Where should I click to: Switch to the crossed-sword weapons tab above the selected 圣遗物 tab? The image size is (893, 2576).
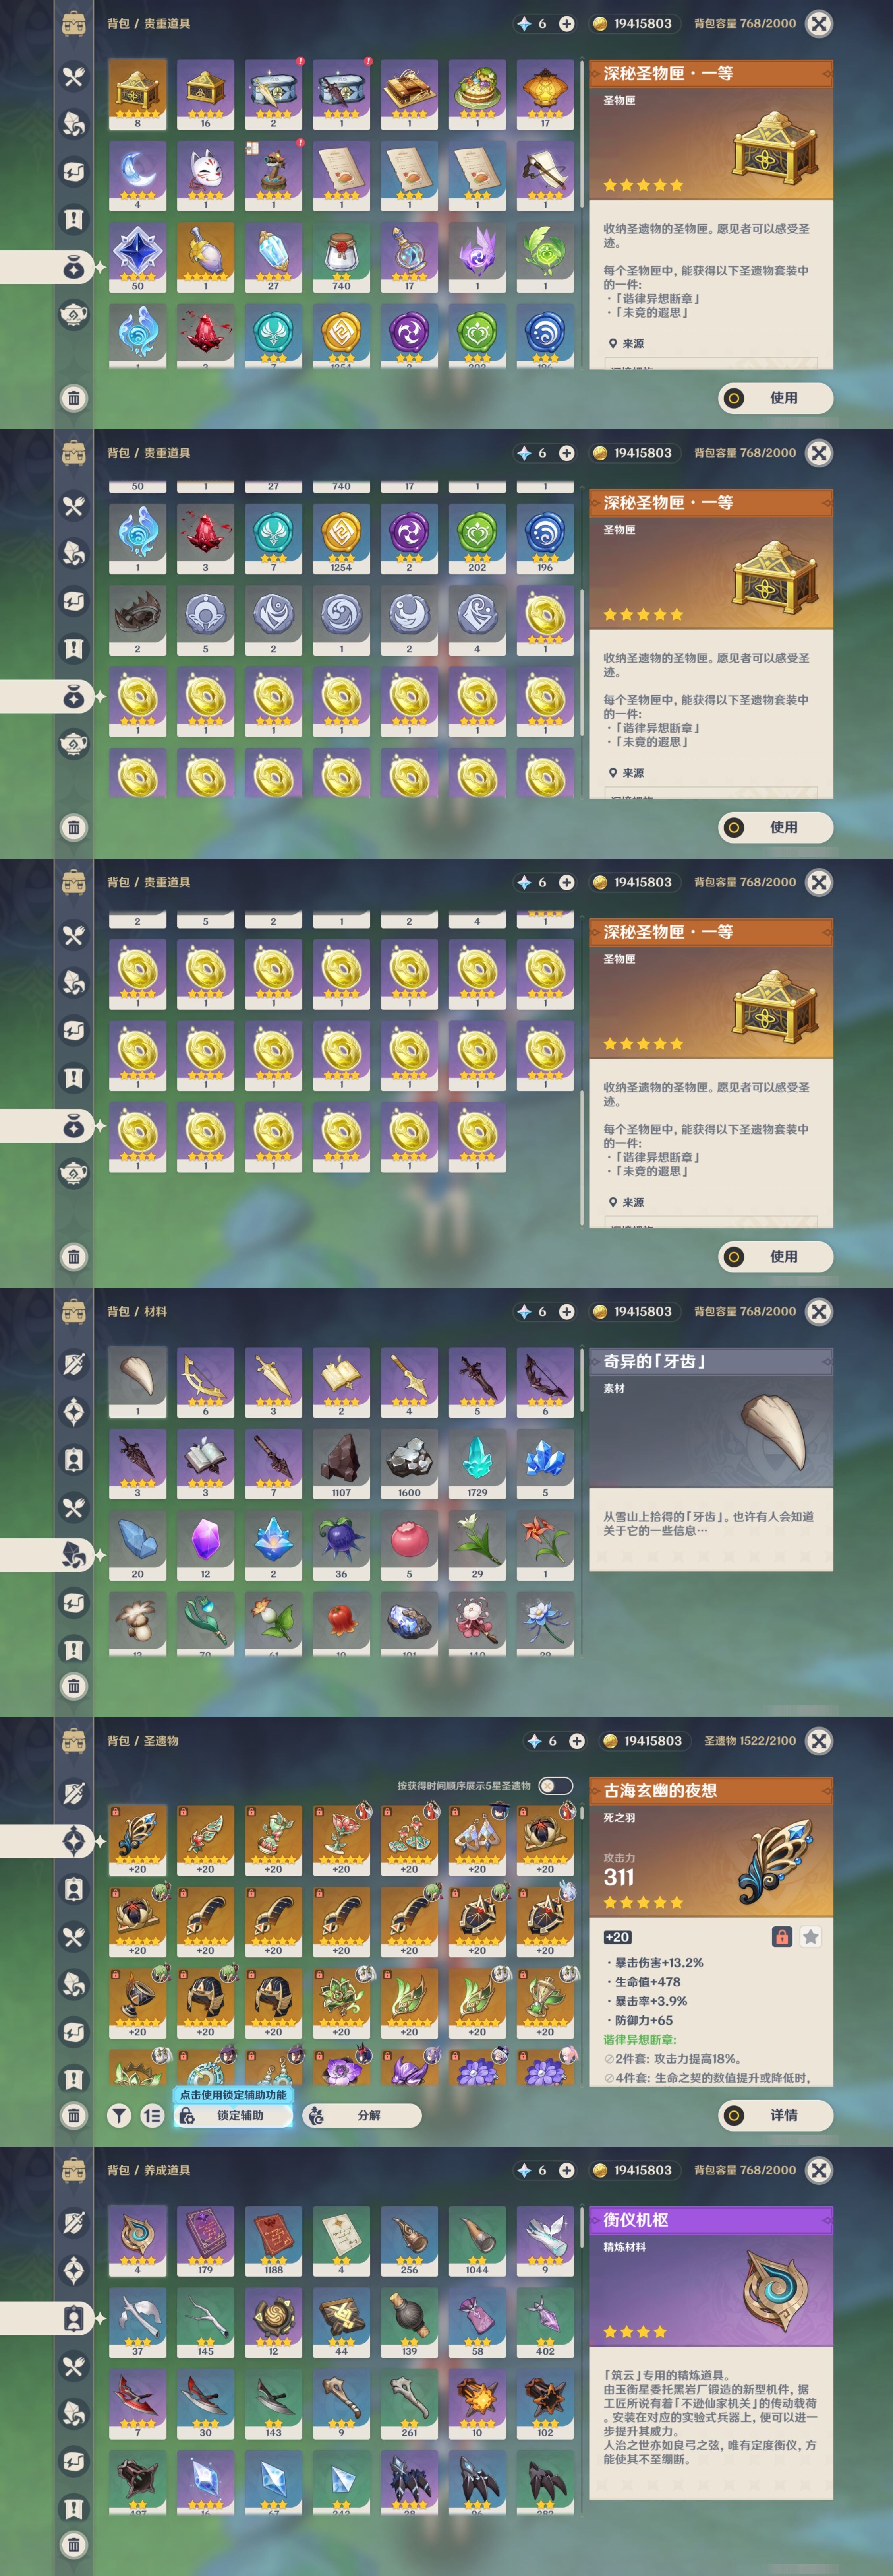(74, 1793)
